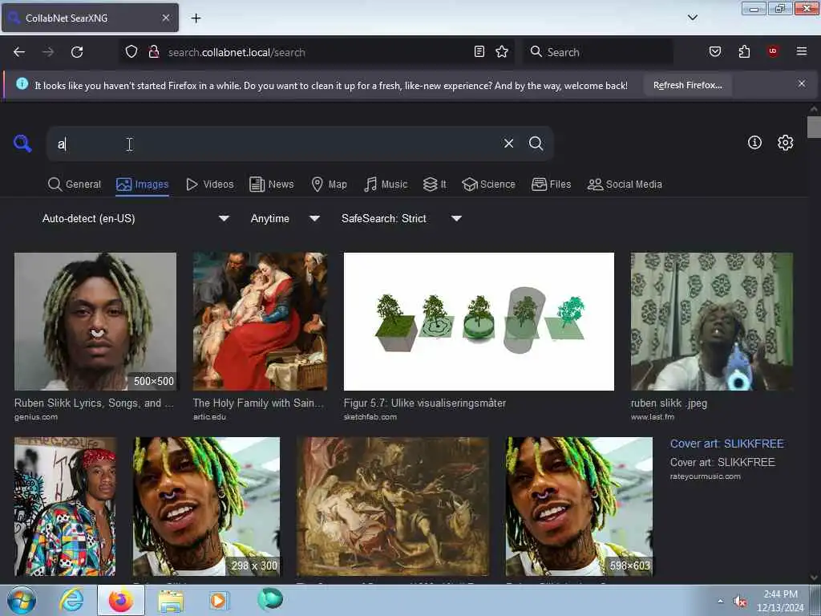This screenshot has height=616, width=821.
Task: Open Ruben Slikk Lyrics genius.com thumbnail
Action: 95,322
